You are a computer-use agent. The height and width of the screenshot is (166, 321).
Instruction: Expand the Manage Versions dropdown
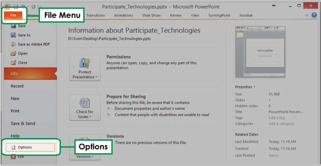85,147
